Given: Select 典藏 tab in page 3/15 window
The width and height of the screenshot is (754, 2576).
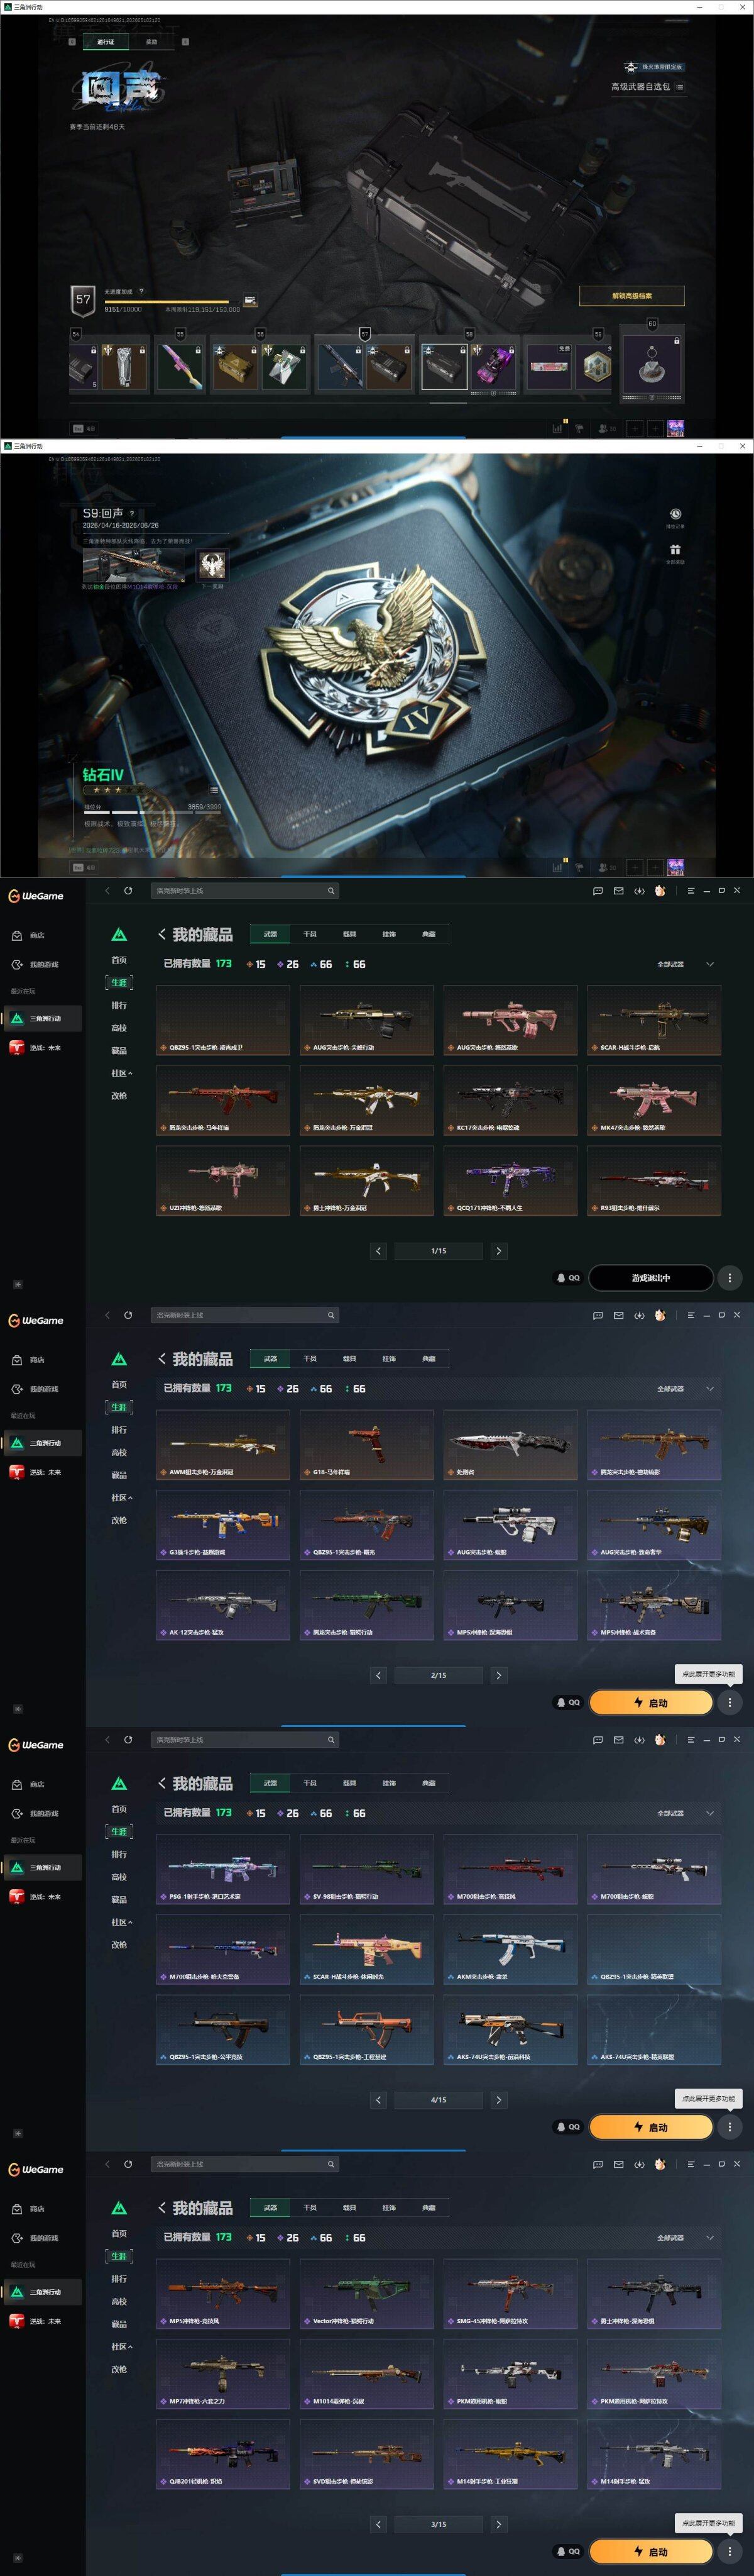Looking at the screenshot, I should click(429, 2207).
